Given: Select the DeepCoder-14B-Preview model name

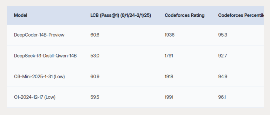Looking at the screenshot, I should (x=39, y=35).
